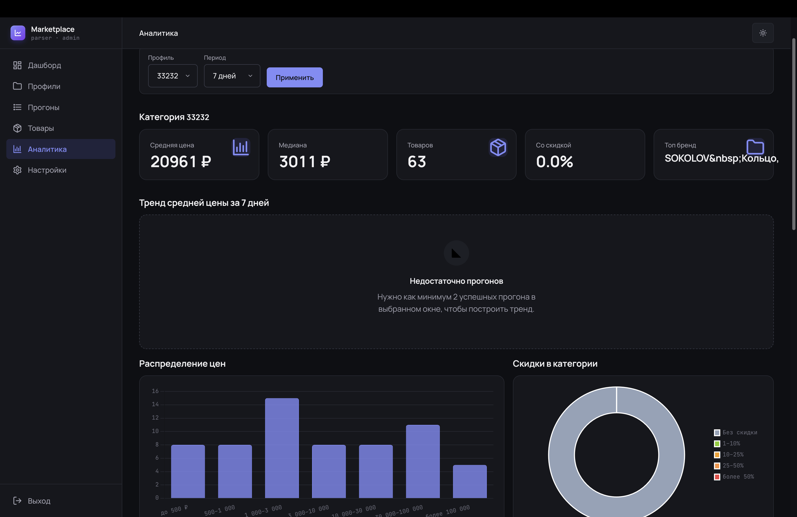Click the folder icon in Топ бренд card

click(755, 147)
